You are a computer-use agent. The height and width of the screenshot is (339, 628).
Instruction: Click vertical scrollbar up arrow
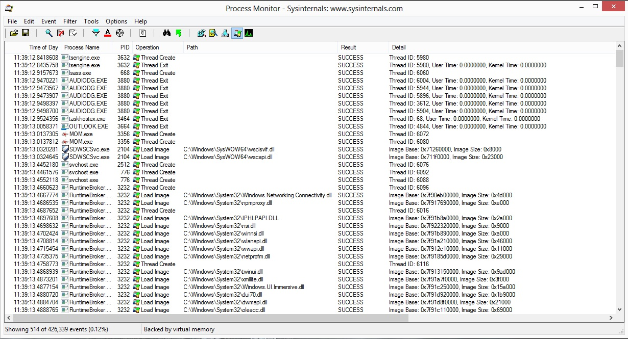pos(619,46)
